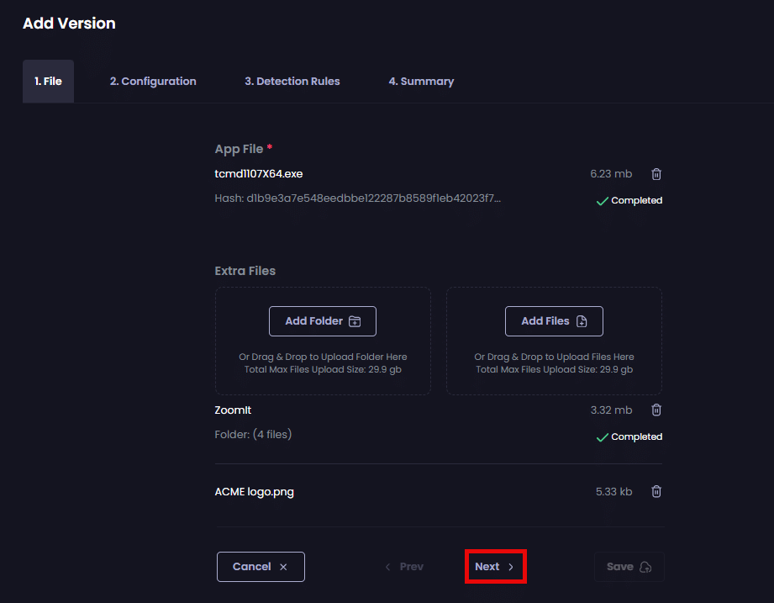774x603 pixels.
Task: Open the 3. Detection Rules tab
Action: coord(292,82)
